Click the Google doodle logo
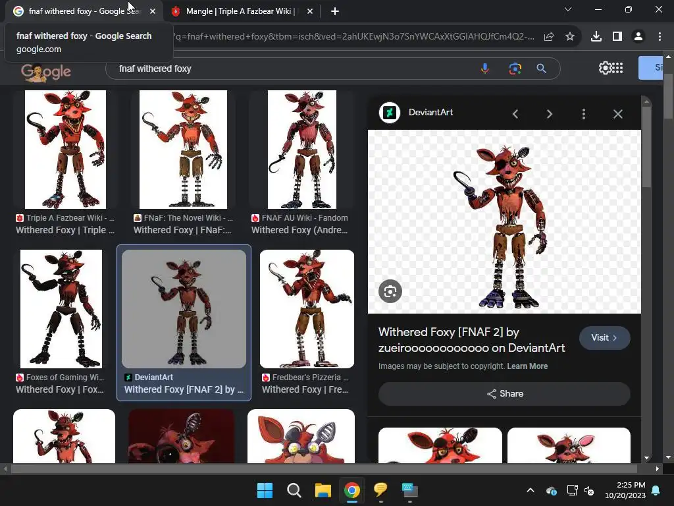 coord(46,72)
